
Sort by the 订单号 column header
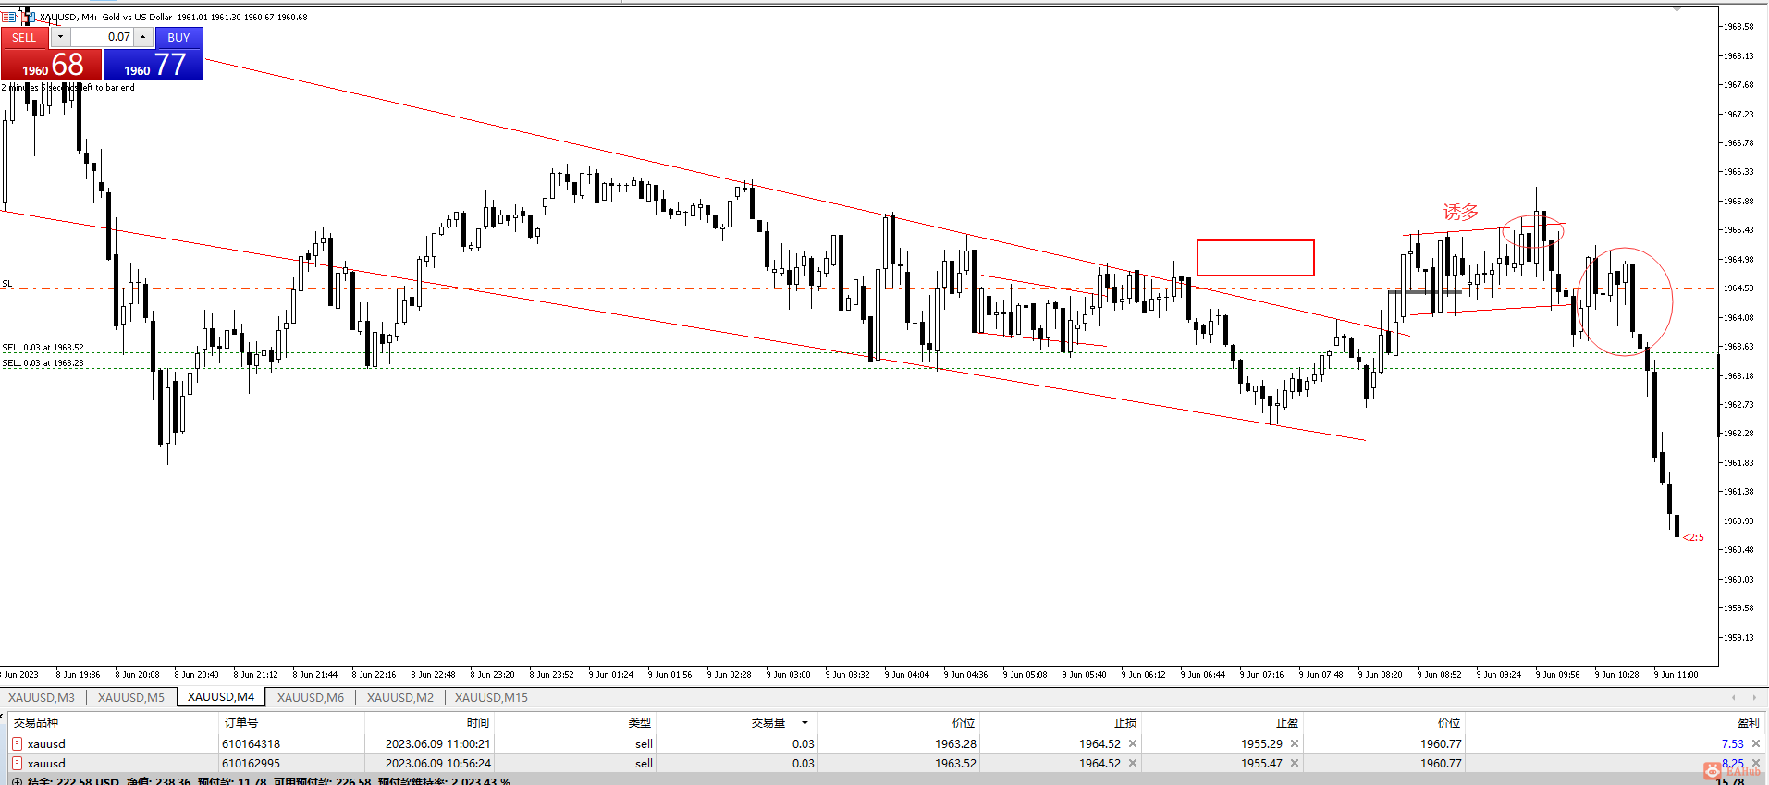point(240,722)
